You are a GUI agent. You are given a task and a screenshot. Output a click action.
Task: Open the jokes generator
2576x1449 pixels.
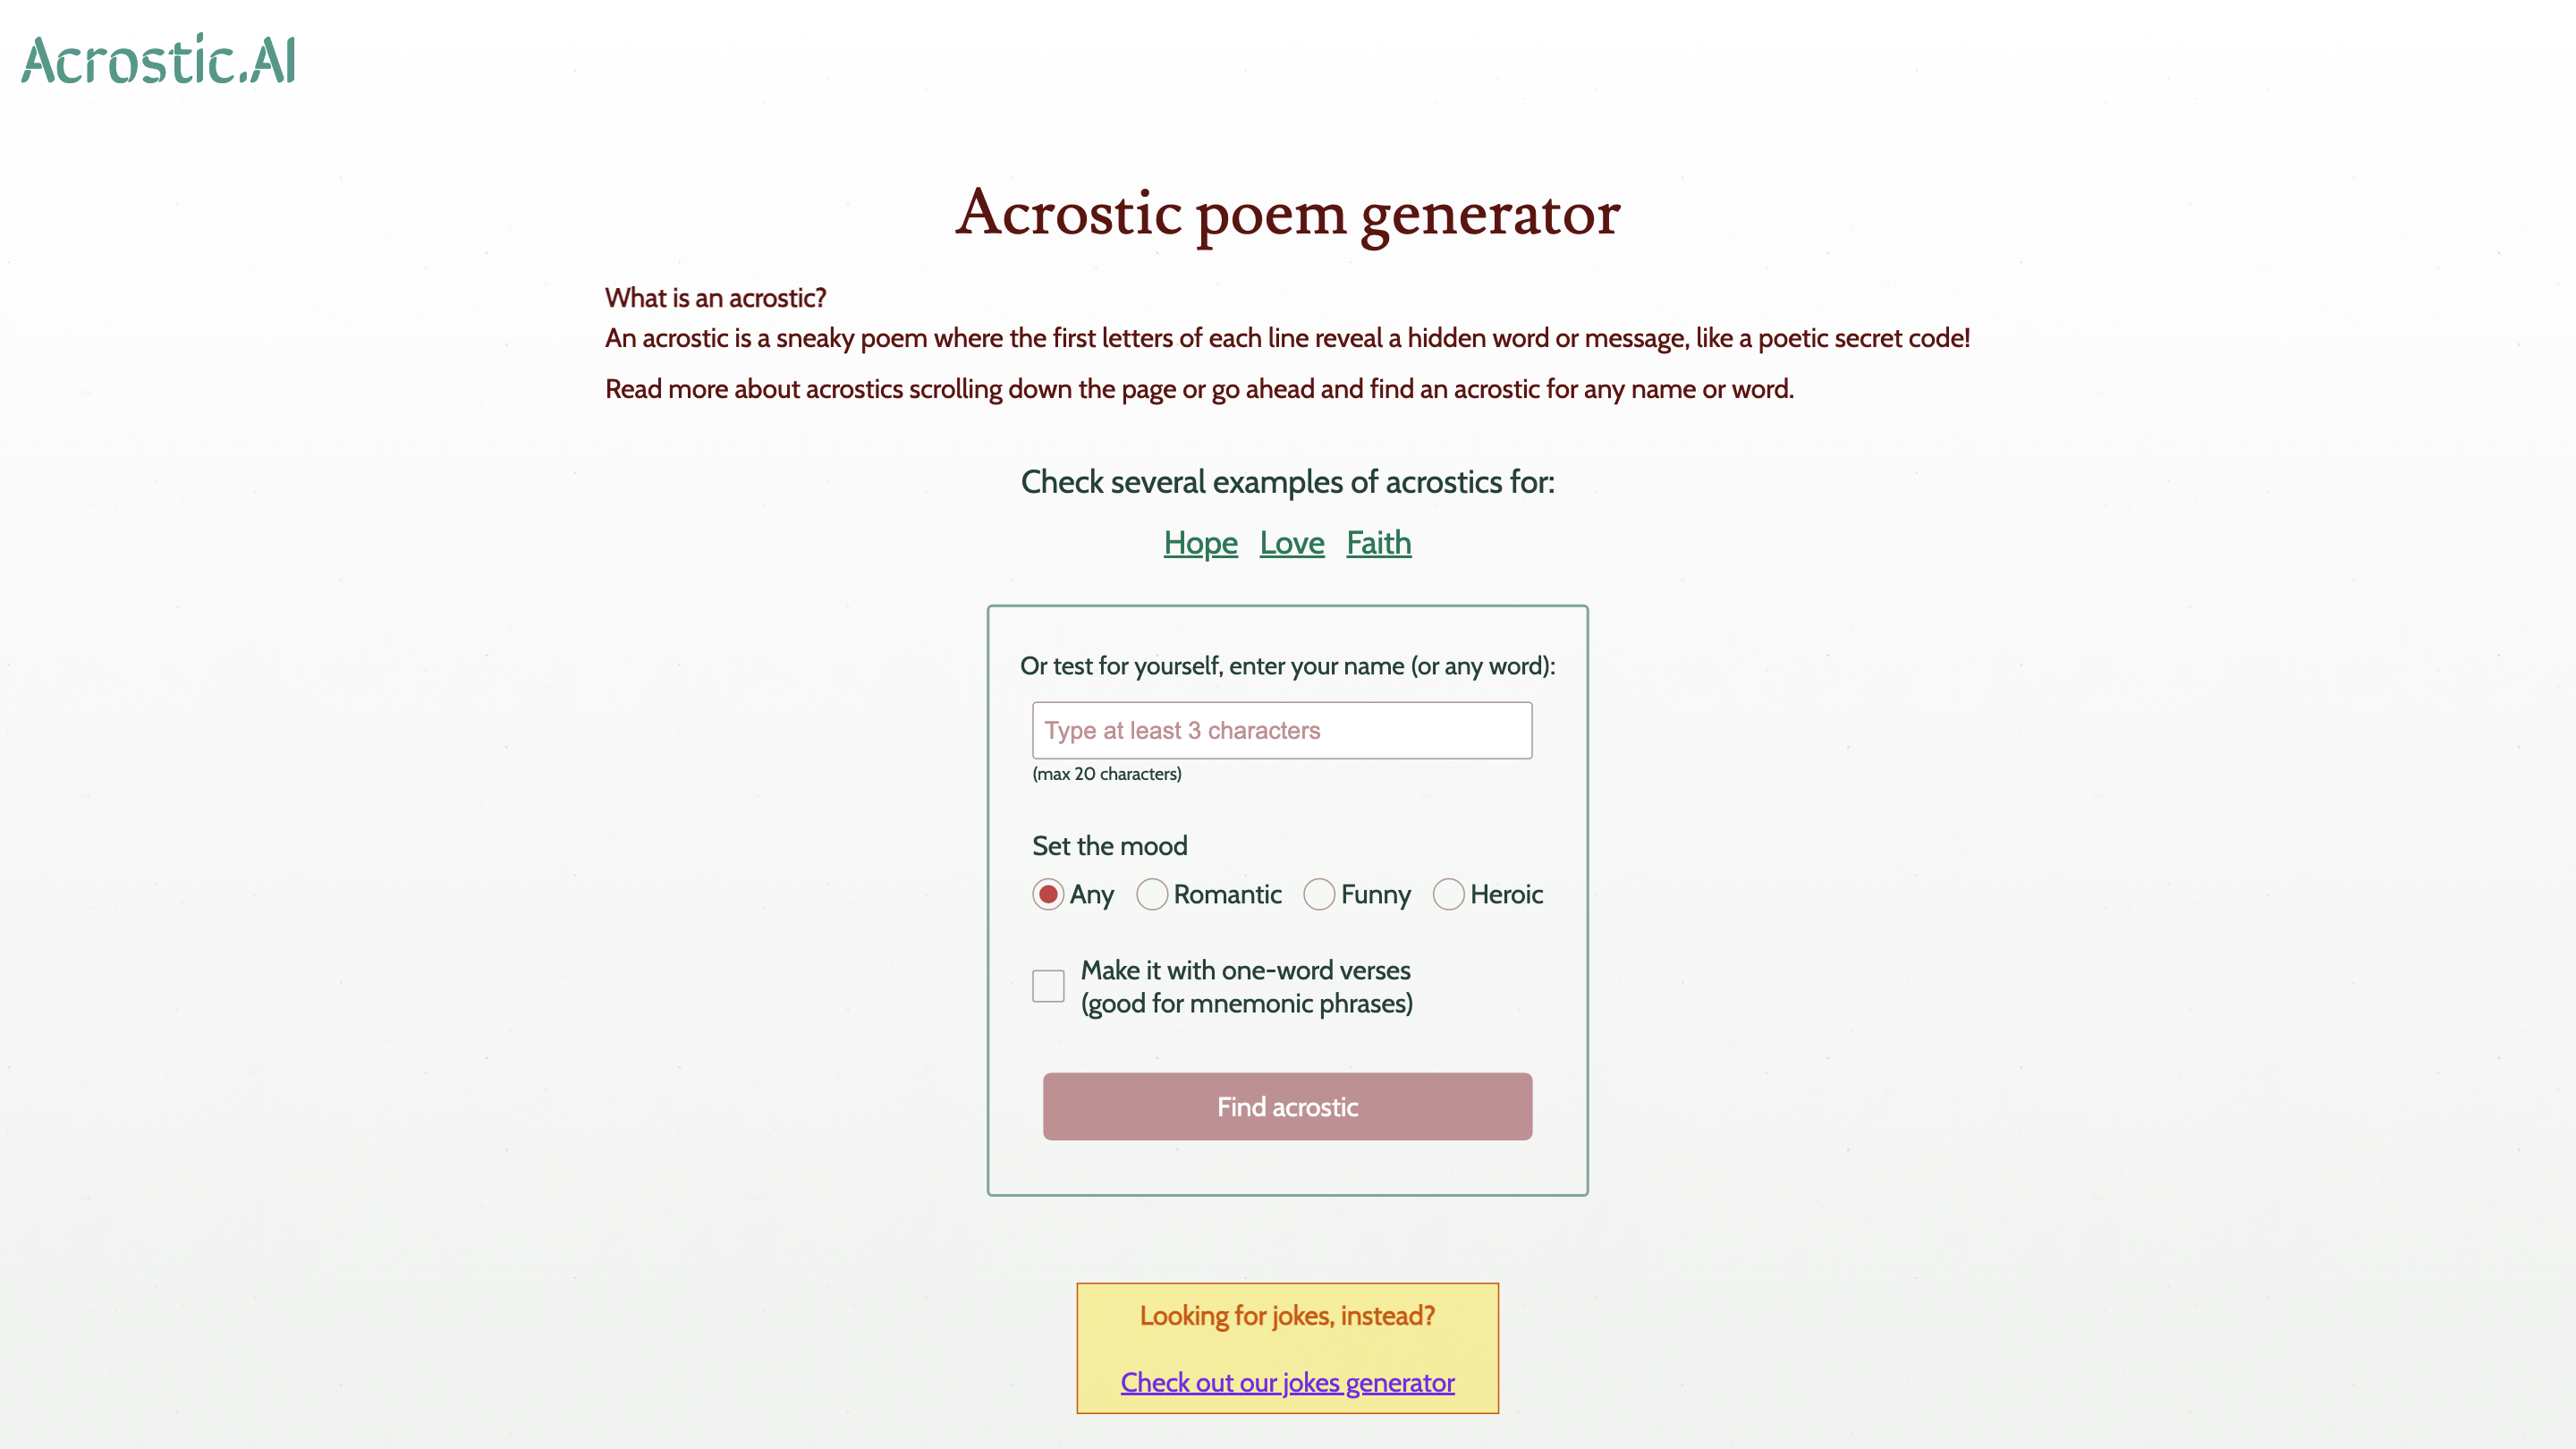click(1287, 1382)
